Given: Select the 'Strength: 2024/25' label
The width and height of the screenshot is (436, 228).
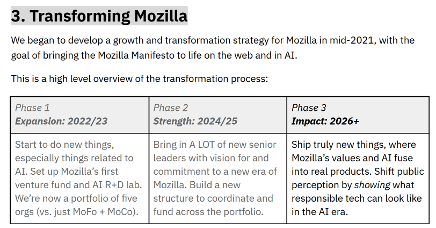Looking at the screenshot, I should 195,121.
